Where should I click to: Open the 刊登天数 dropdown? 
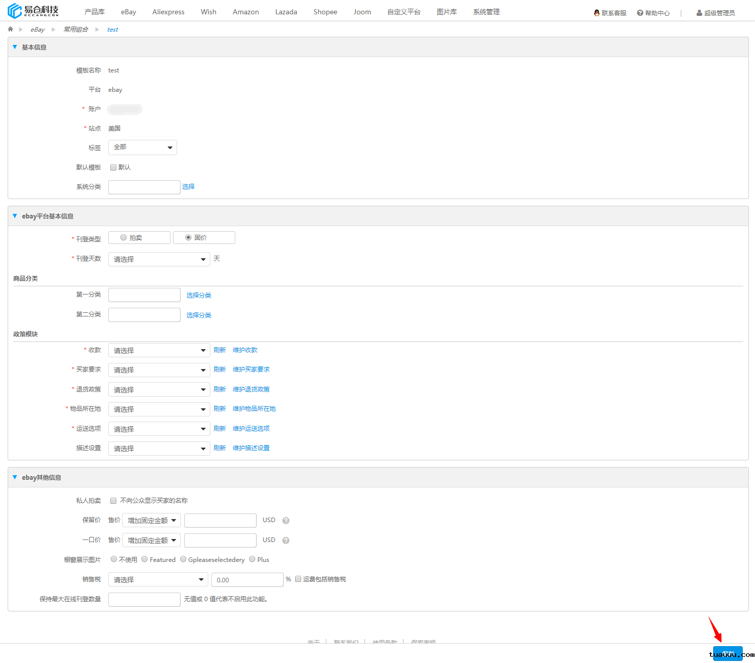tap(159, 259)
